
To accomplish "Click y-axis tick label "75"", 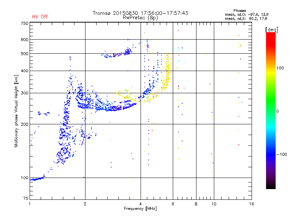I will [x=26, y=198].
